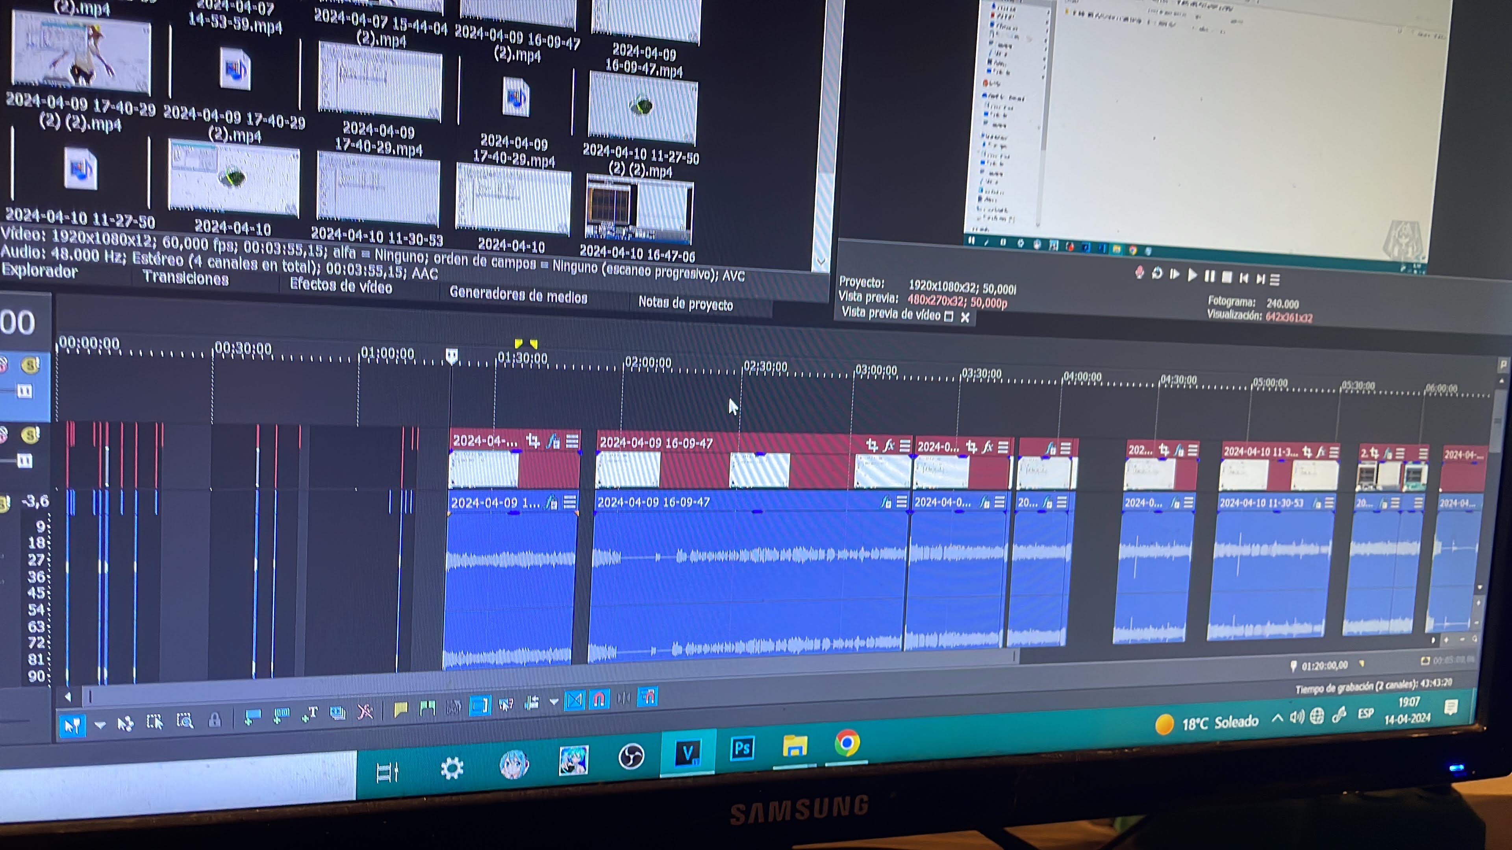Toggle the Lock event icon
The height and width of the screenshot is (850, 1512).
215,719
